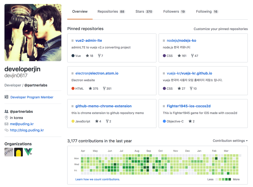
Task: Click Customize your pinned repositories
Action: 221,29
